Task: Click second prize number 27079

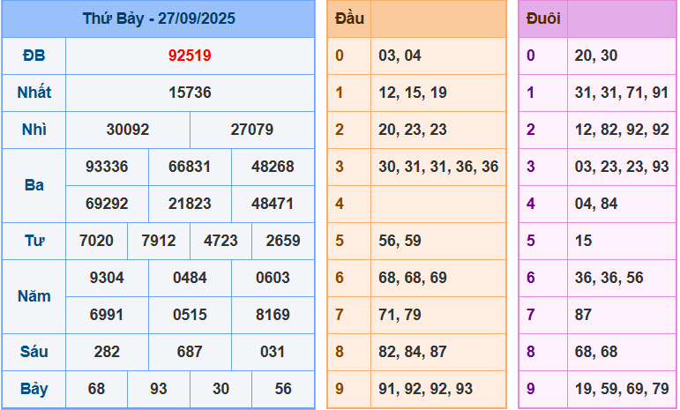Action: 252,130
